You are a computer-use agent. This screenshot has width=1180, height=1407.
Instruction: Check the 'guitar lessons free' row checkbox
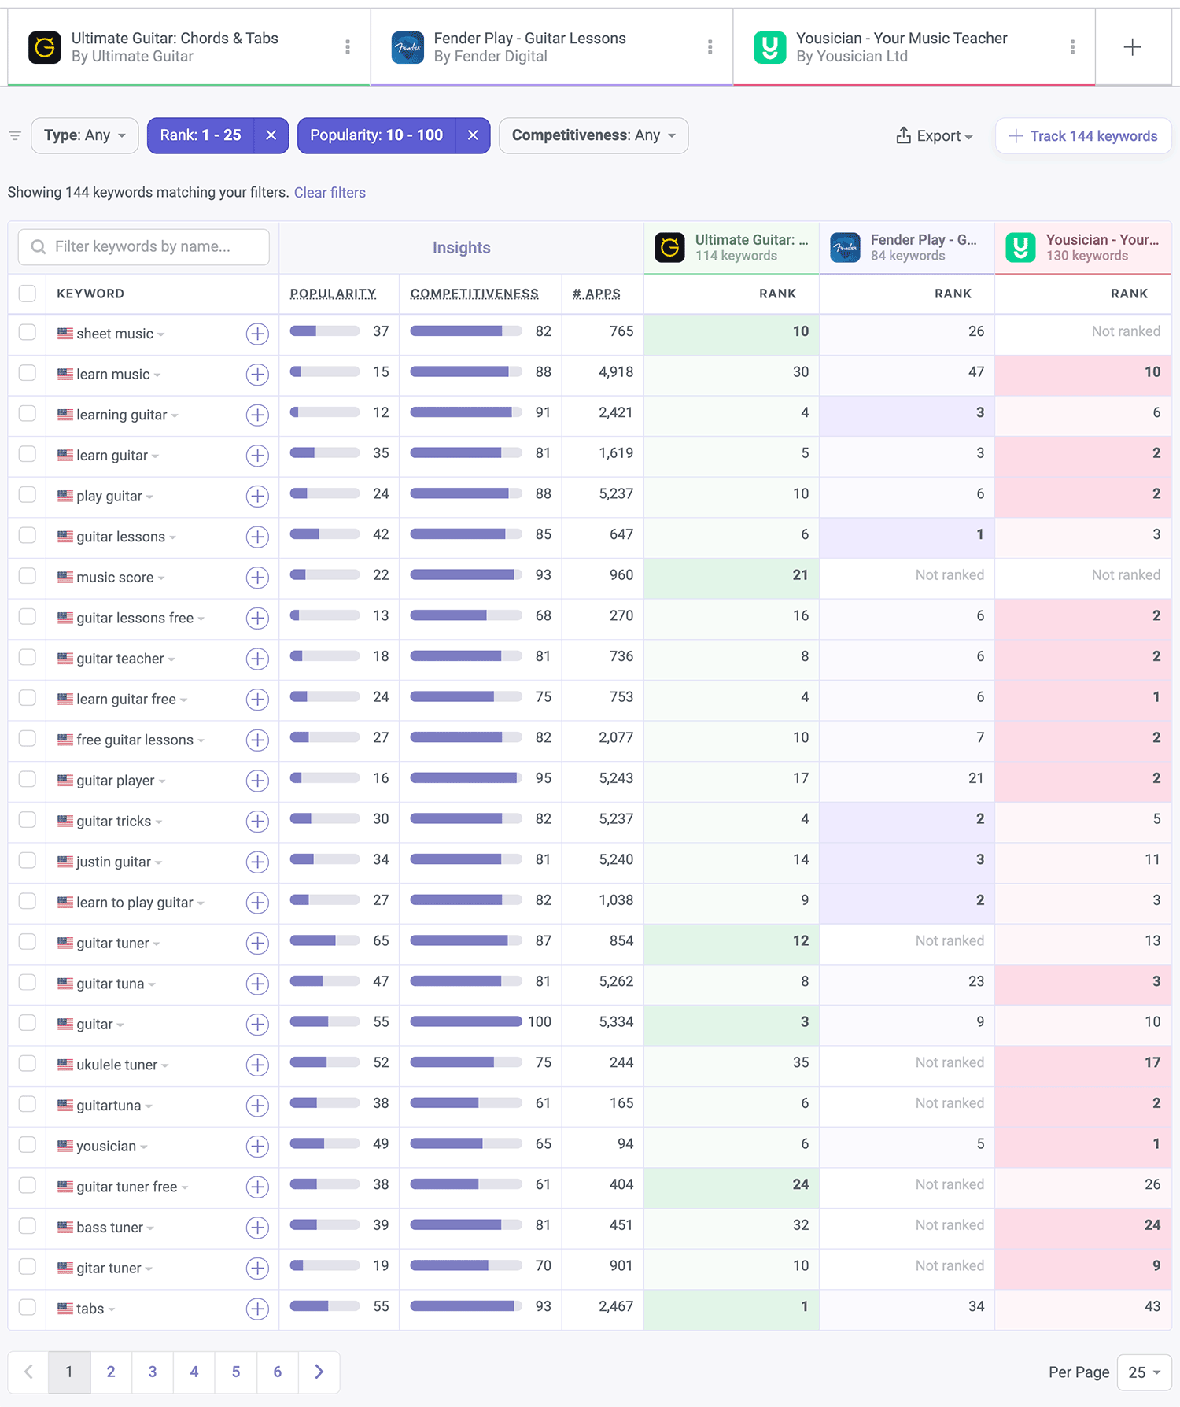pos(28,616)
